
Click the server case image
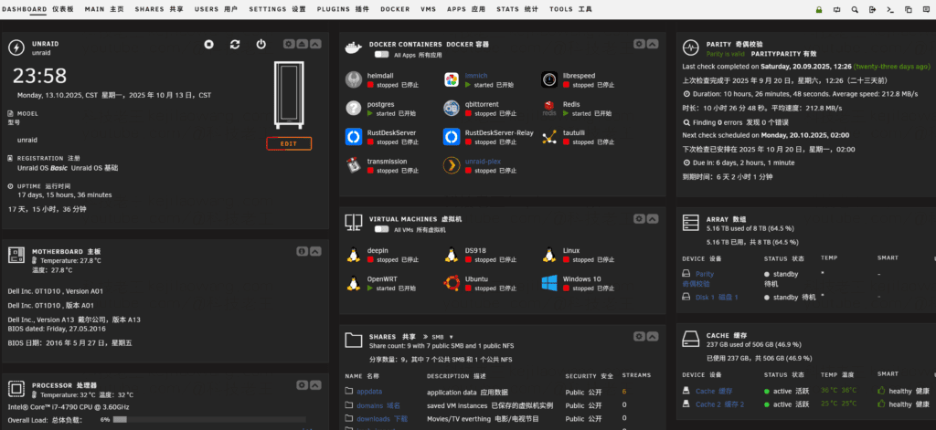[289, 94]
